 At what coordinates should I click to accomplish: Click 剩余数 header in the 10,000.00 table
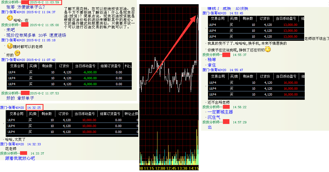point(47,114)
